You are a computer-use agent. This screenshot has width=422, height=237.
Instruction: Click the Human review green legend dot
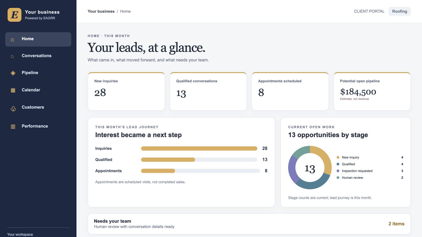(338, 177)
